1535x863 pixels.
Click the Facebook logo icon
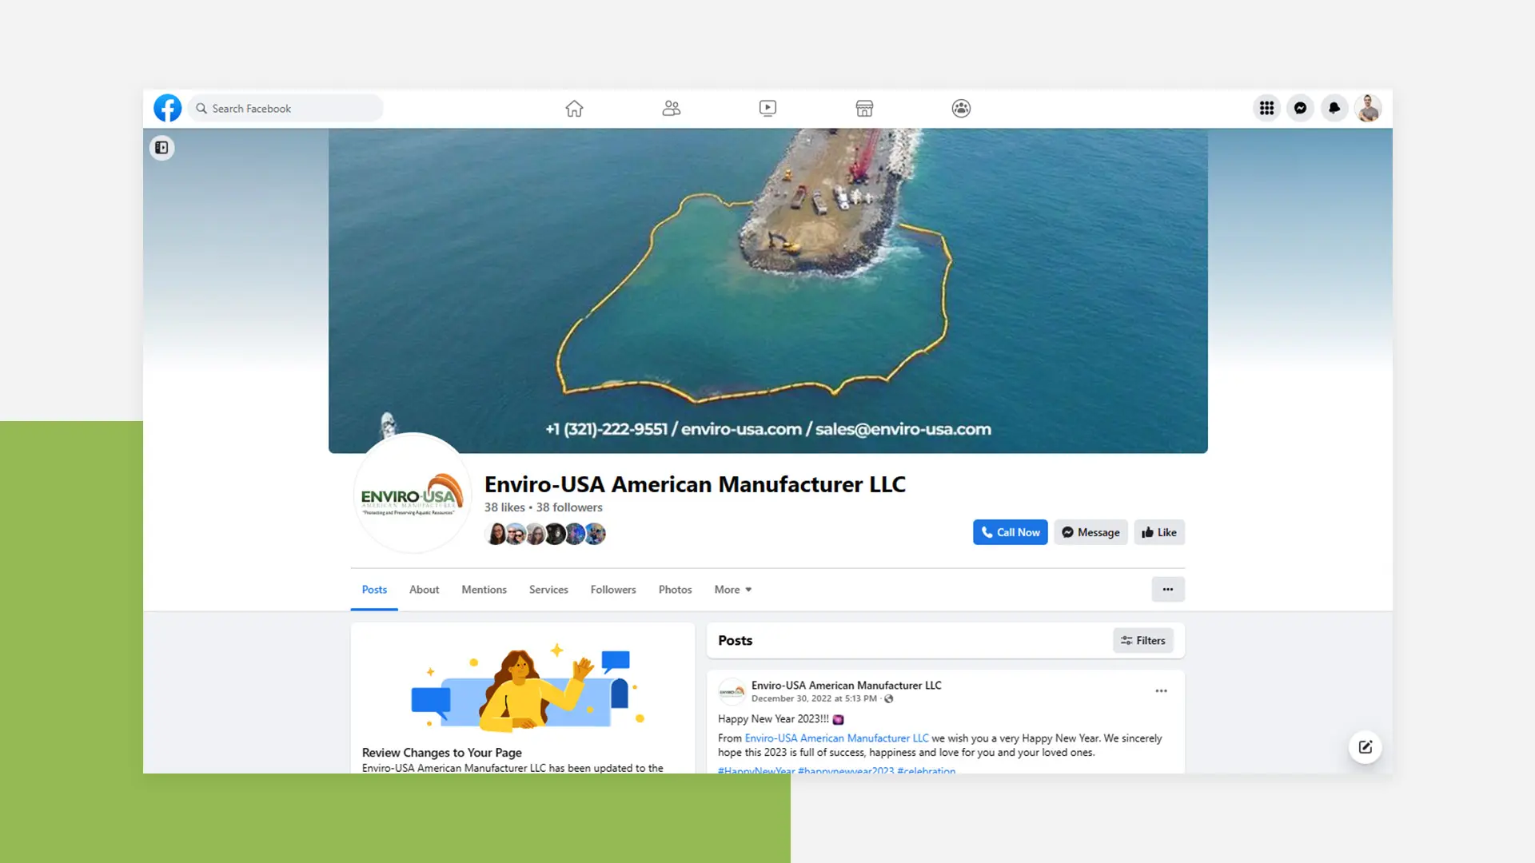pyautogui.click(x=168, y=108)
